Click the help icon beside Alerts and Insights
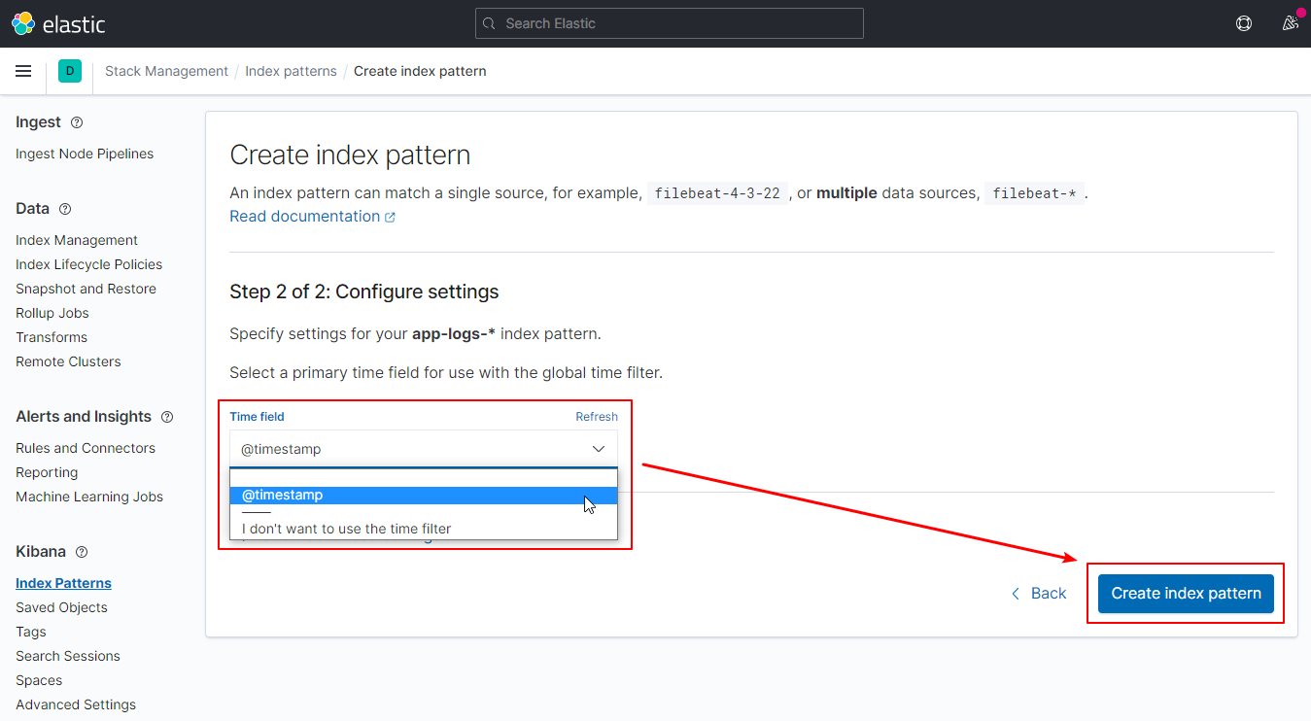The width and height of the screenshot is (1311, 721). (166, 417)
